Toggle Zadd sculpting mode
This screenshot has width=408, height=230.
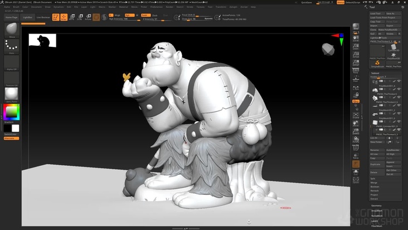(x=145, y=15)
